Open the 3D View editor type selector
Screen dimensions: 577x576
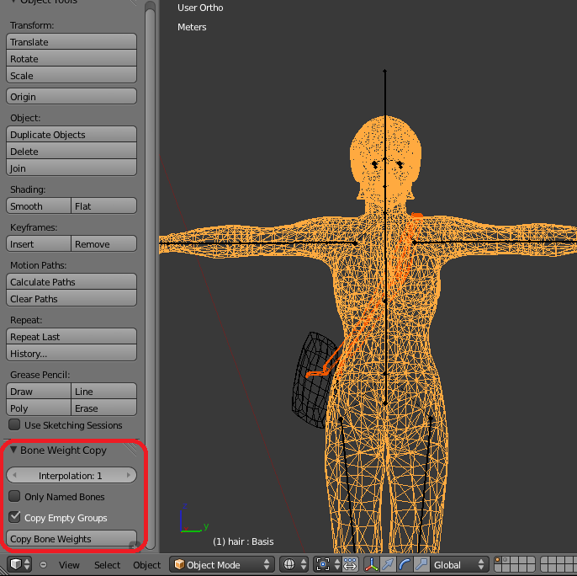click(x=19, y=564)
